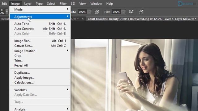Open the Type menu
This screenshot has width=198, height=111.
point(39,3)
